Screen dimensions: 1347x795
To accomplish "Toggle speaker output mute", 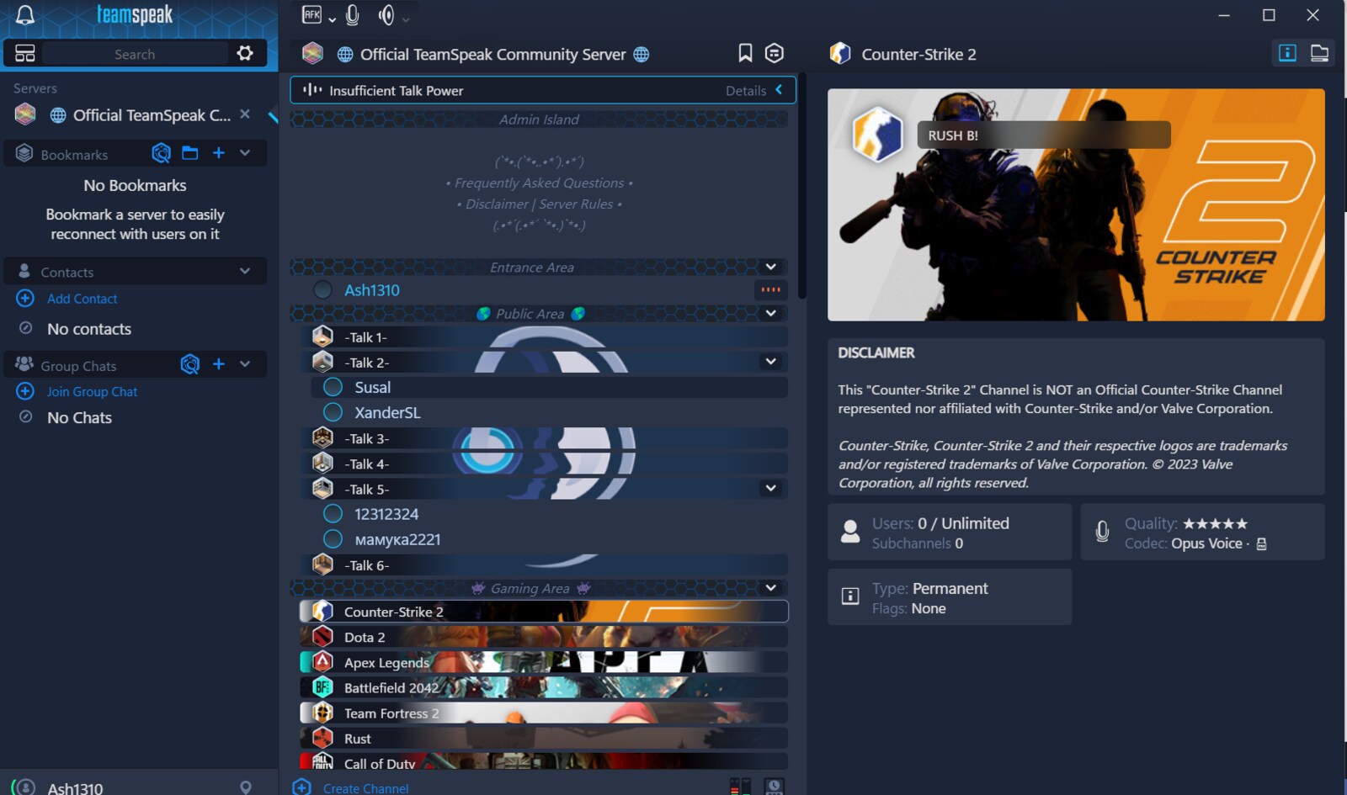I will (386, 15).
